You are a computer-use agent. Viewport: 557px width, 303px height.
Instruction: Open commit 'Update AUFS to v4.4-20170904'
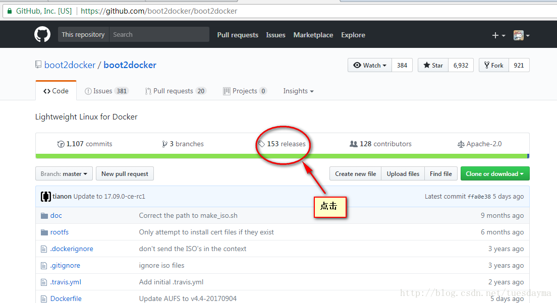click(188, 299)
